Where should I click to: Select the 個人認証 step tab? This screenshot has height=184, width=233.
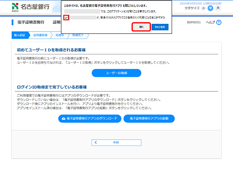19,35
